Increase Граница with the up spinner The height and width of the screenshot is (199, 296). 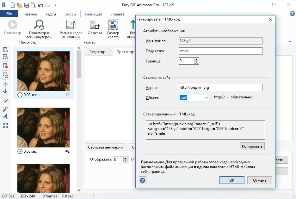point(196,60)
